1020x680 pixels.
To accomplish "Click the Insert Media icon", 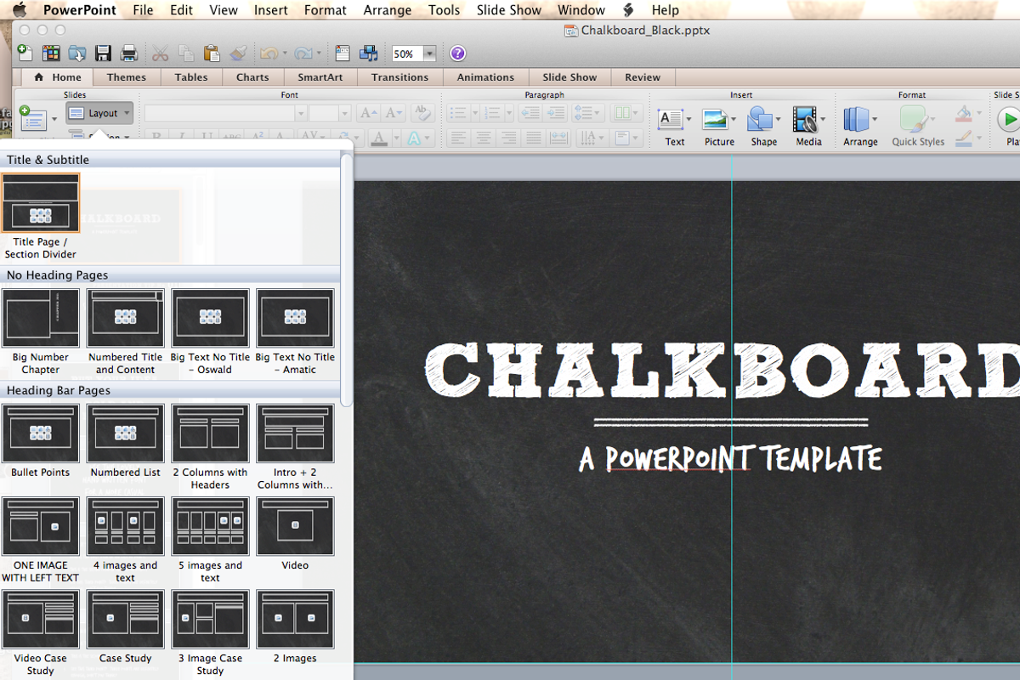I will pyautogui.click(x=805, y=120).
